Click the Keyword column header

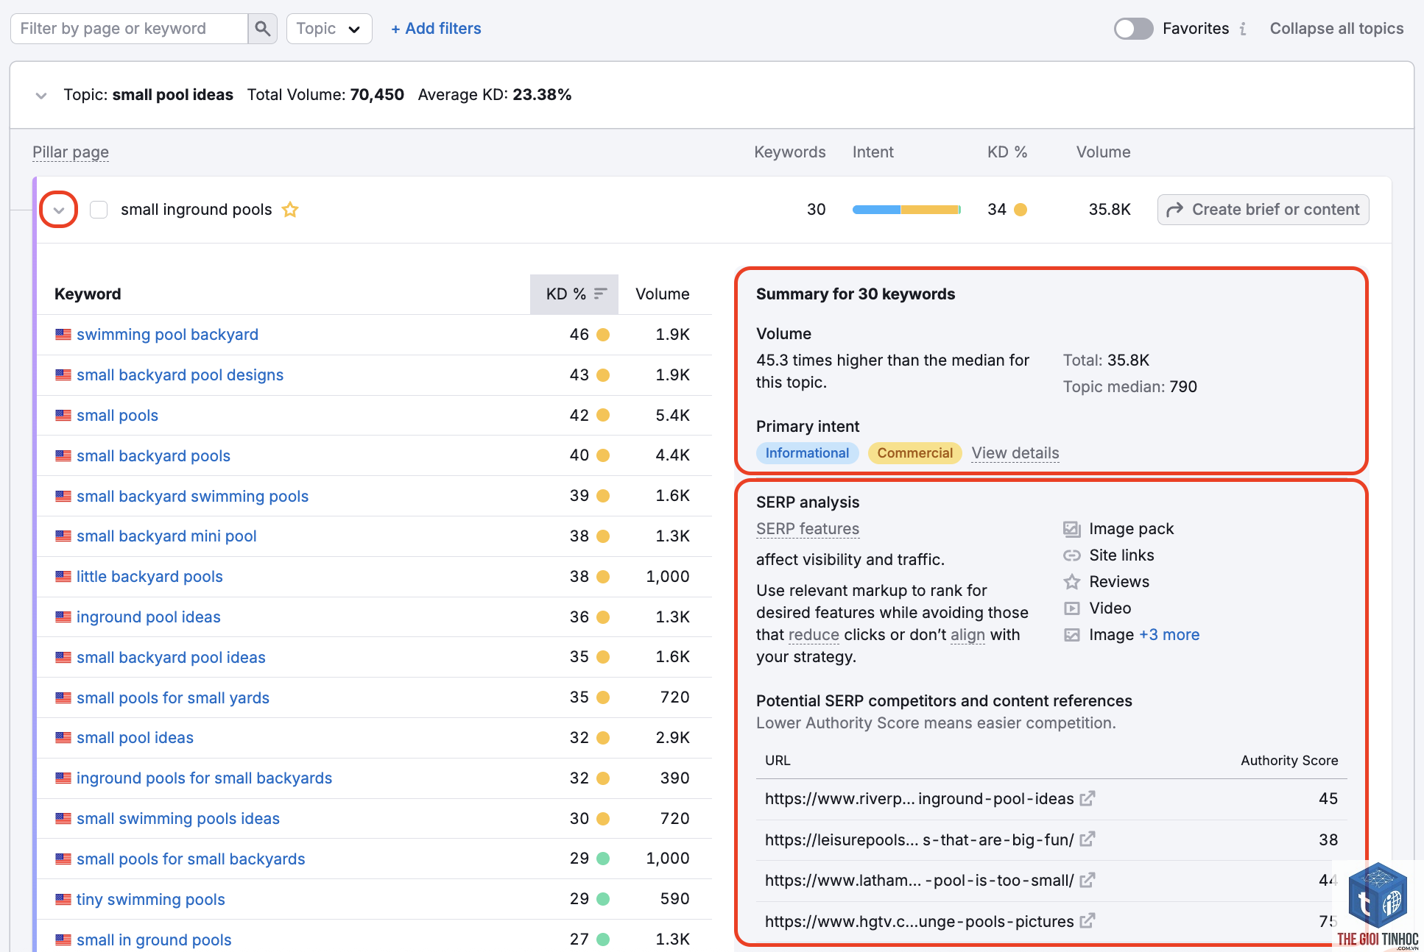click(x=88, y=294)
